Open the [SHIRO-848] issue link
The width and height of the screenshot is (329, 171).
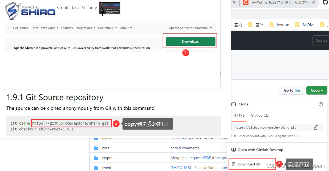tap(181, 168)
